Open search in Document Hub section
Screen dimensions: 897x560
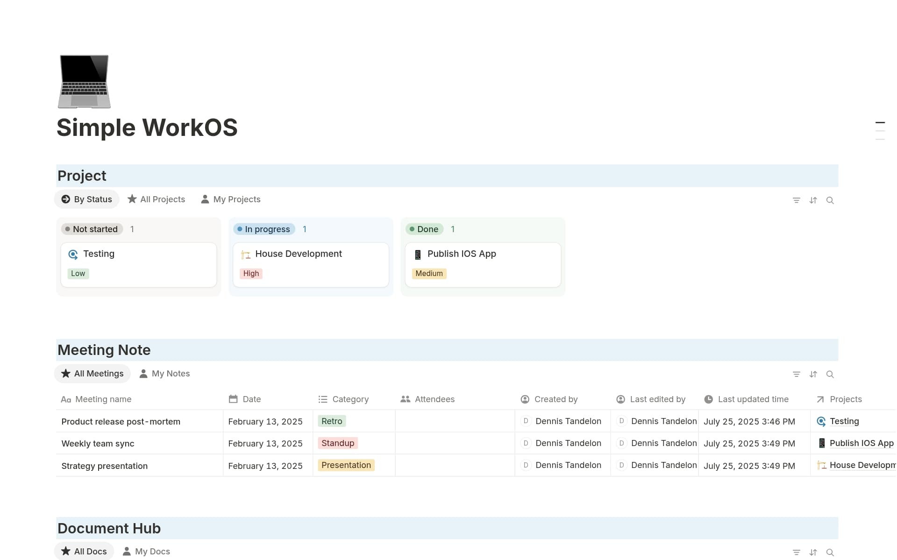pos(830,552)
